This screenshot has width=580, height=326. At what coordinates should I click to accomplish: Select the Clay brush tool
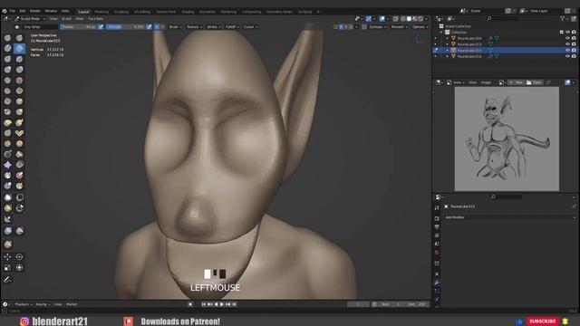(x=7, y=48)
